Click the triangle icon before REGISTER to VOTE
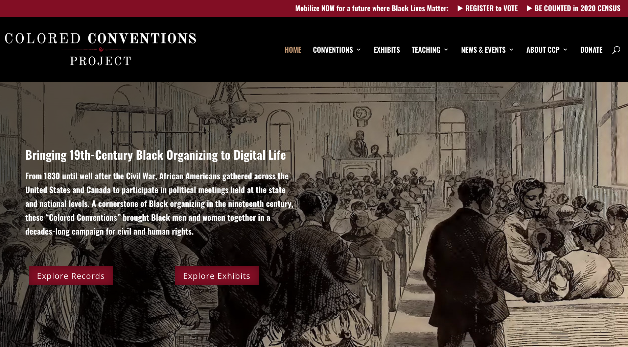 click(x=460, y=8)
